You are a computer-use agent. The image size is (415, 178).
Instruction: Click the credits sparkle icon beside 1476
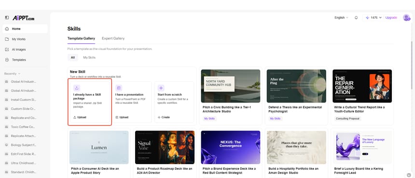(367, 18)
